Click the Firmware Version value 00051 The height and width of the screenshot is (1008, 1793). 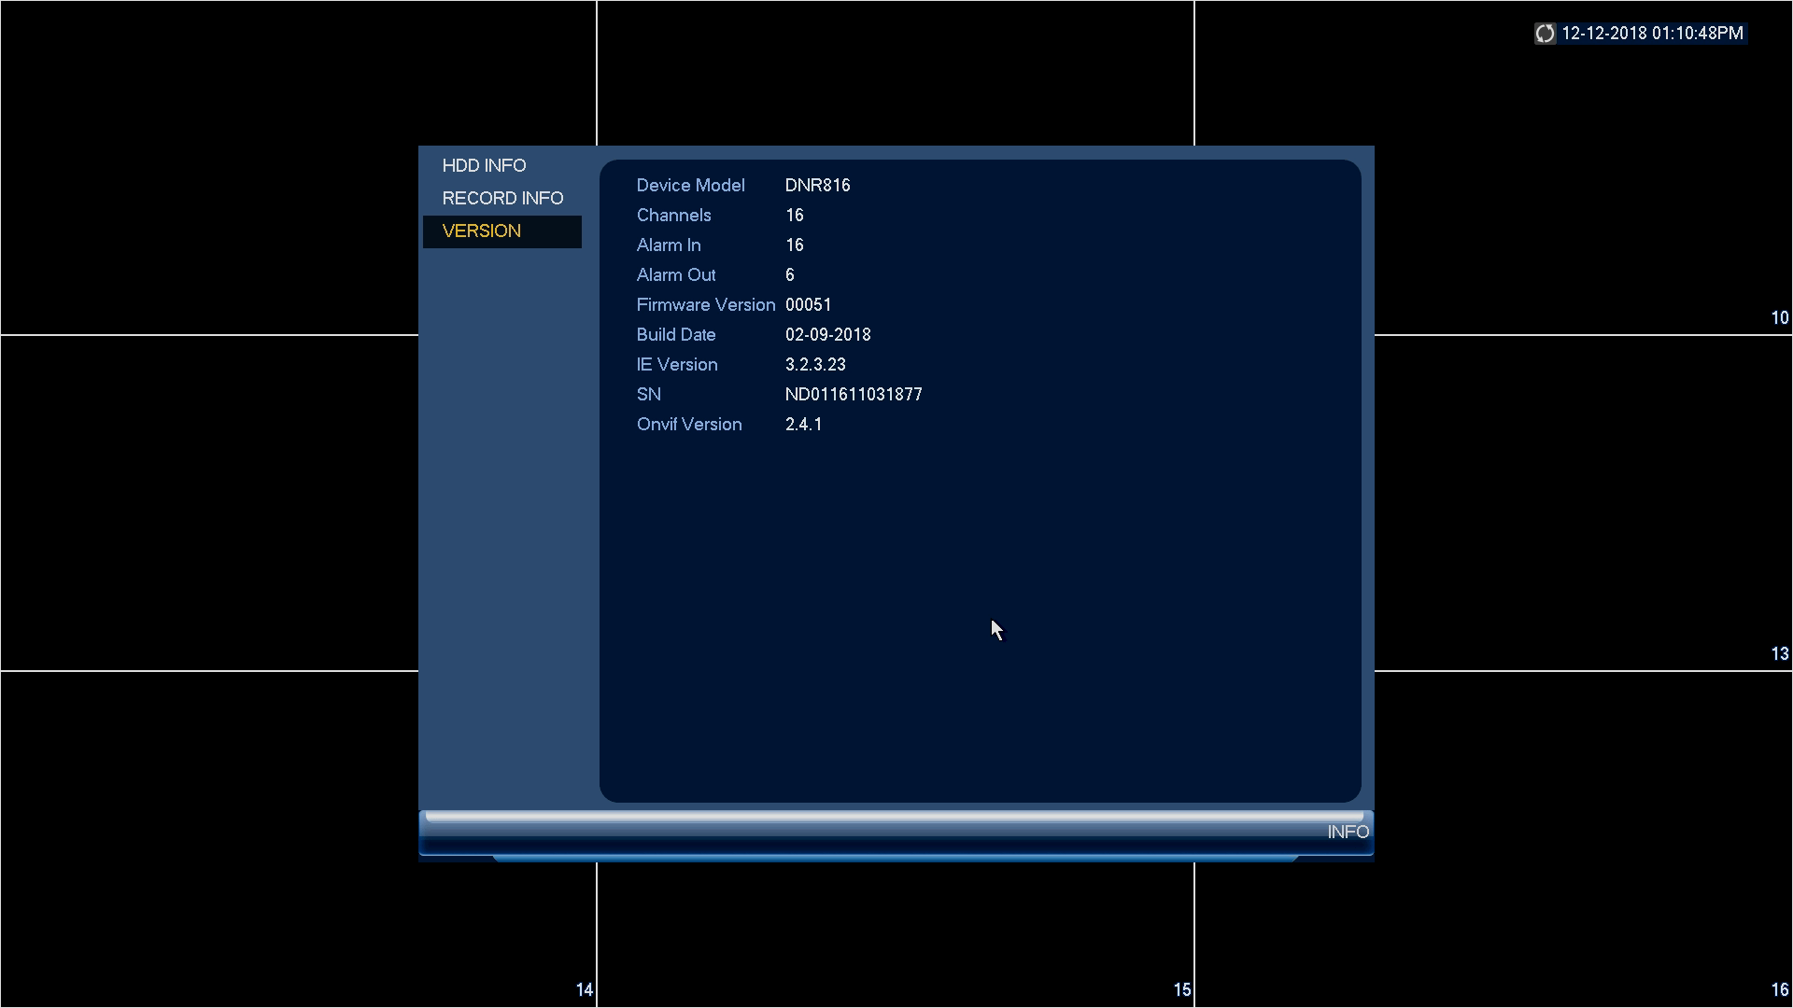coord(808,304)
